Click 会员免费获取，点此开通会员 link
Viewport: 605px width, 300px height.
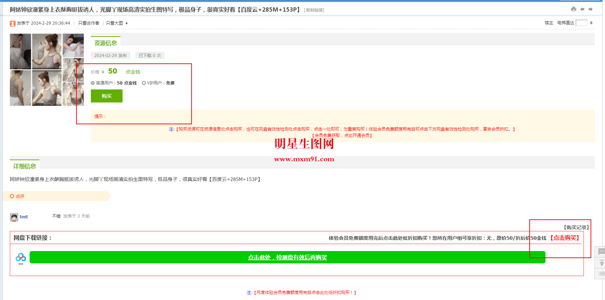click(x=342, y=135)
